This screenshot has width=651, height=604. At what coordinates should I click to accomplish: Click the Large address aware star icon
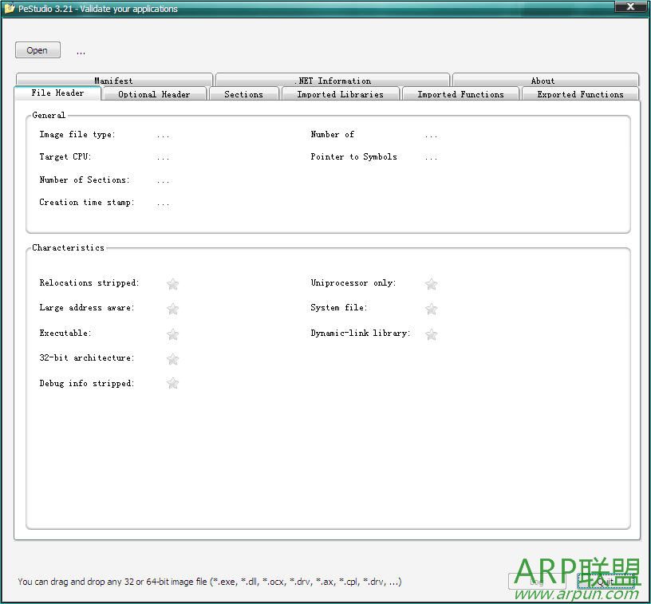pyautogui.click(x=172, y=309)
